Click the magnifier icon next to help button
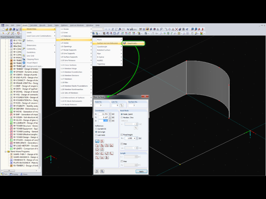The image size is (266, 199). pyautogui.click(x=102, y=171)
